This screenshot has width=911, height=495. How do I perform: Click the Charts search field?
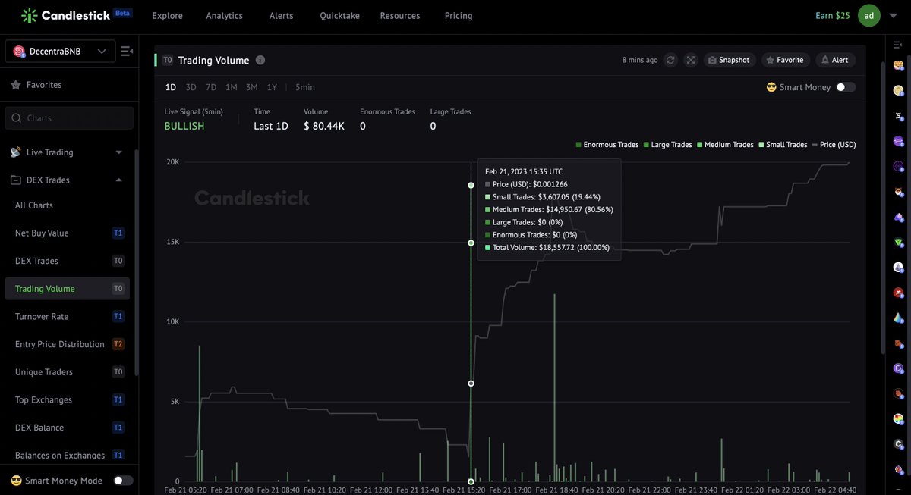tap(69, 118)
